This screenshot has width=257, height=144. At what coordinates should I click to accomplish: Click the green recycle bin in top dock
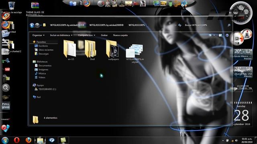(170, 4)
